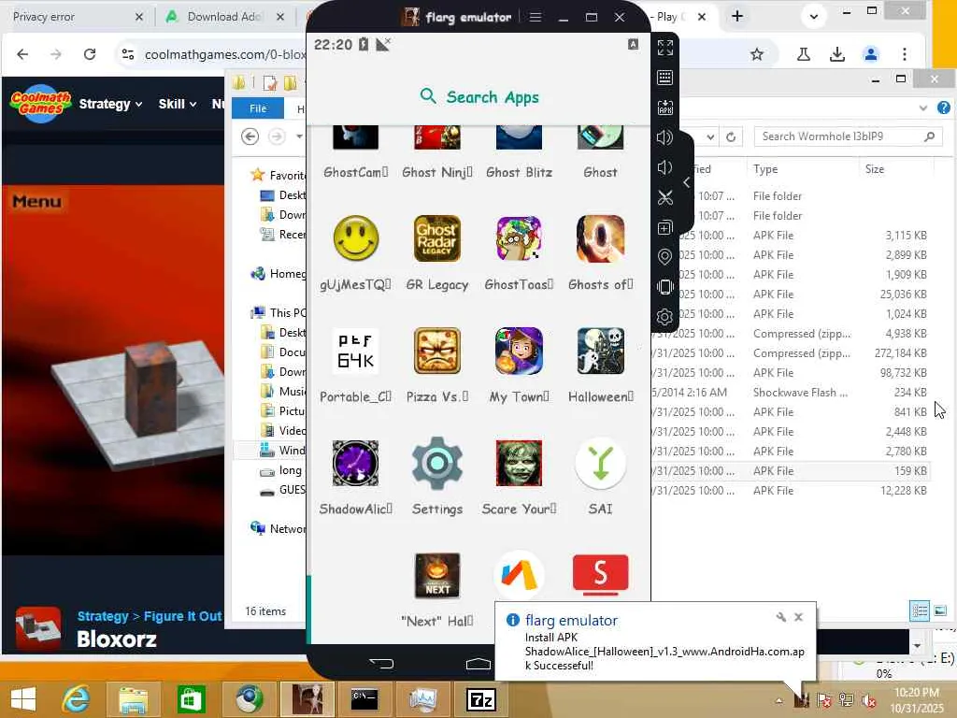957x718 pixels.
Task: Open 7z app from the taskbar
Action: [481, 699]
